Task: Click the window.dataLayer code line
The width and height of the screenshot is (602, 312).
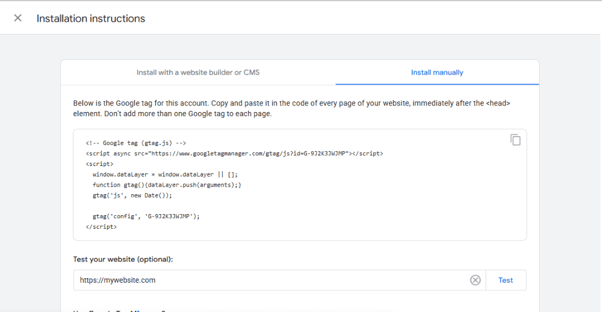Action: click(165, 175)
